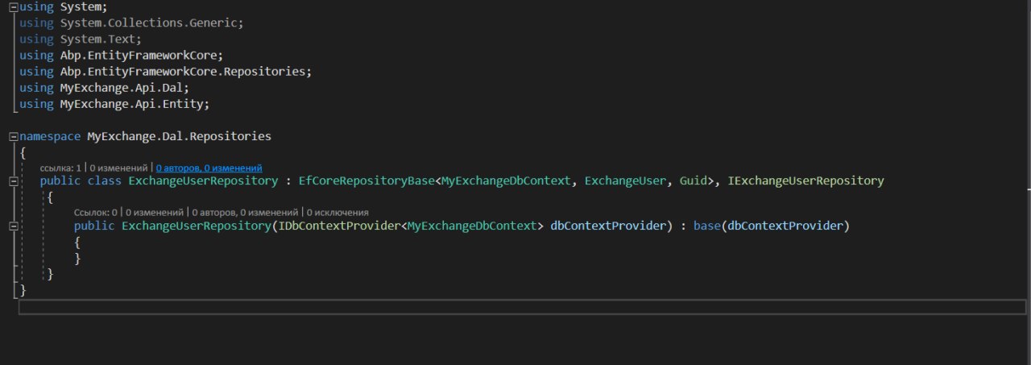This screenshot has width=1031, height=365.
Task: Click the EfCoreRepositoryBase base type
Action: coord(366,181)
